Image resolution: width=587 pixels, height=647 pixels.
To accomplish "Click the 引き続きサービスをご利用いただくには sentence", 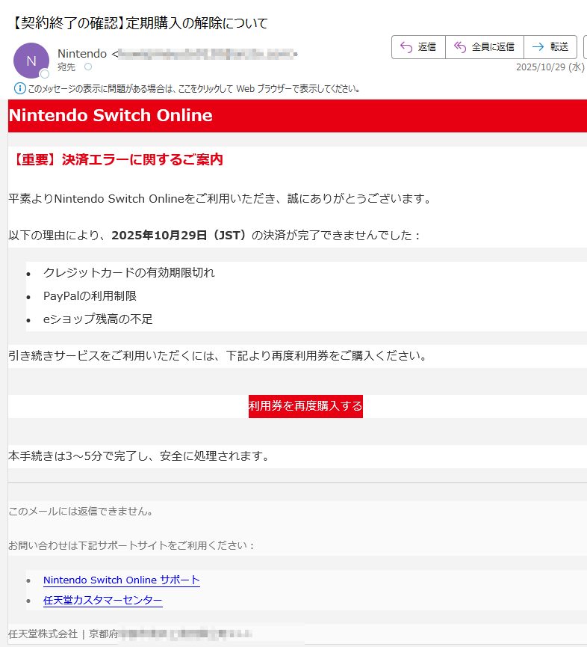I will (x=219, y=356).
